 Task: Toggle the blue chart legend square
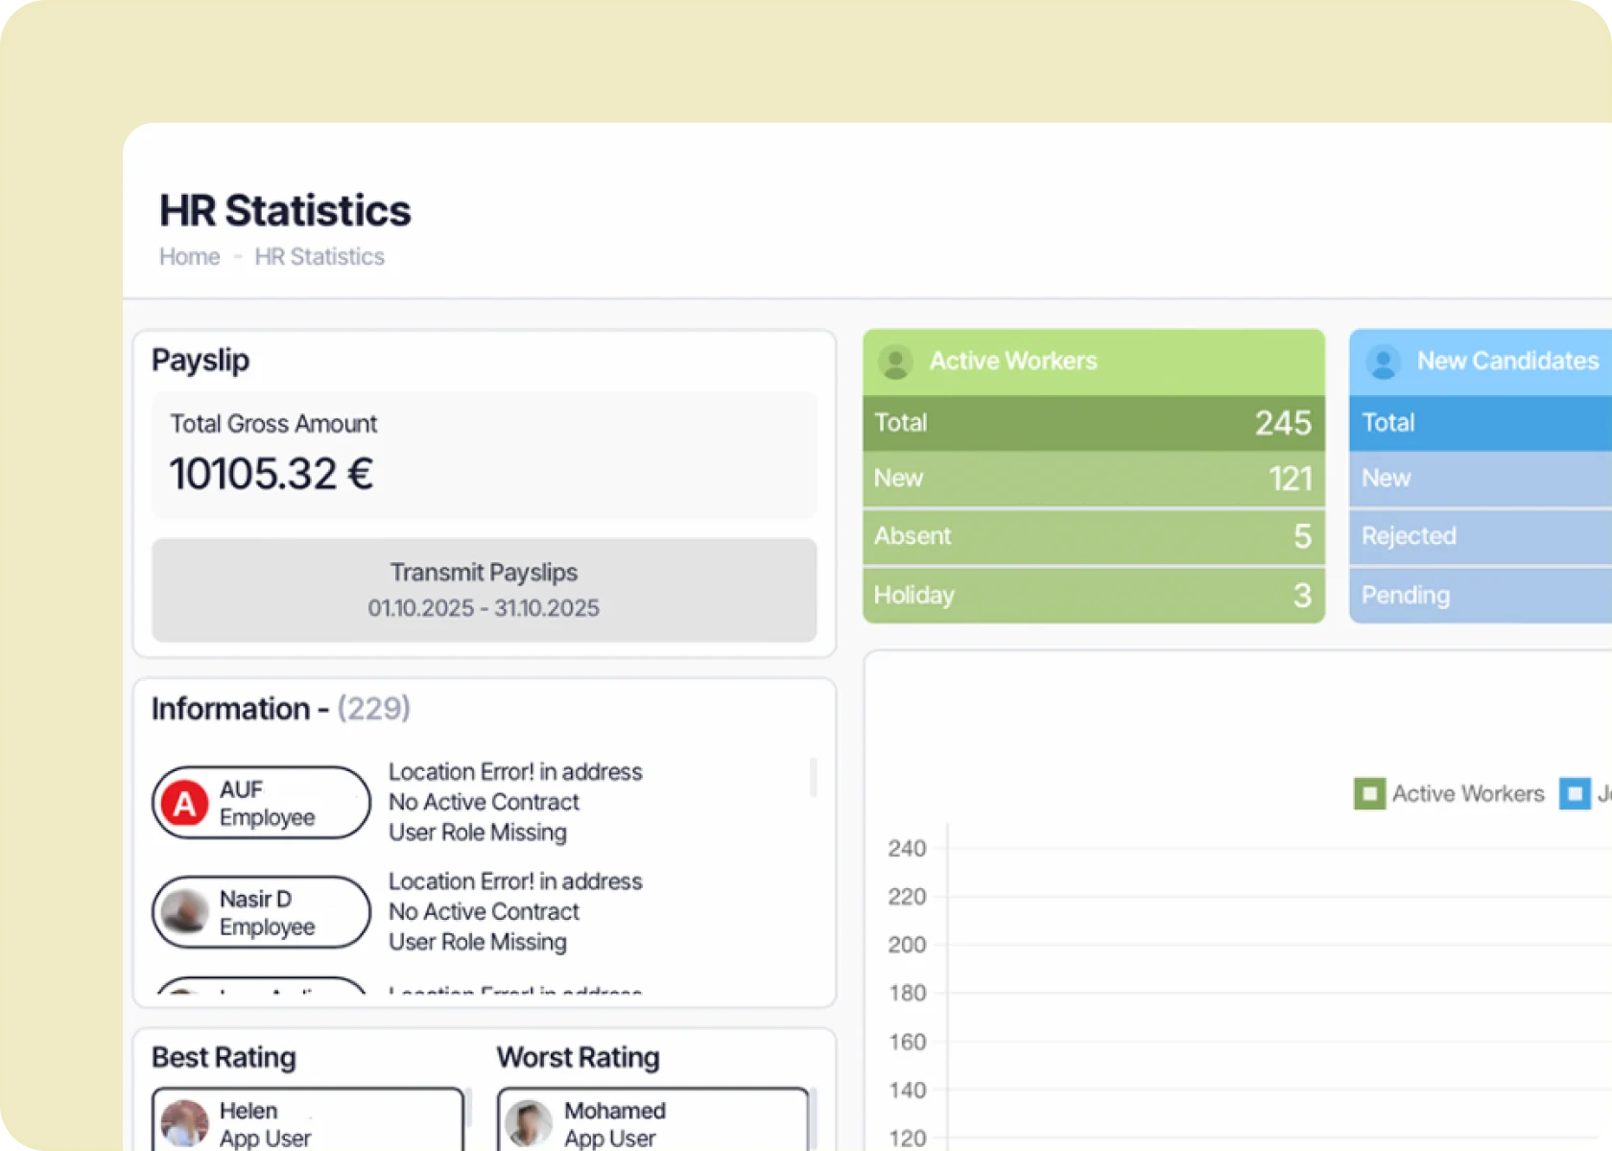[1575, 794]
